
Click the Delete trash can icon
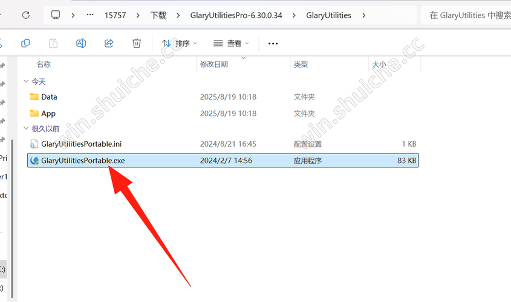click(x=137, y=43)
